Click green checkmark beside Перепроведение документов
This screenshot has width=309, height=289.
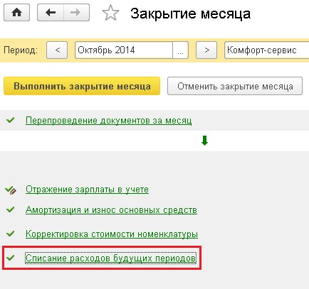pyautogui.click(x=11, y=120)
